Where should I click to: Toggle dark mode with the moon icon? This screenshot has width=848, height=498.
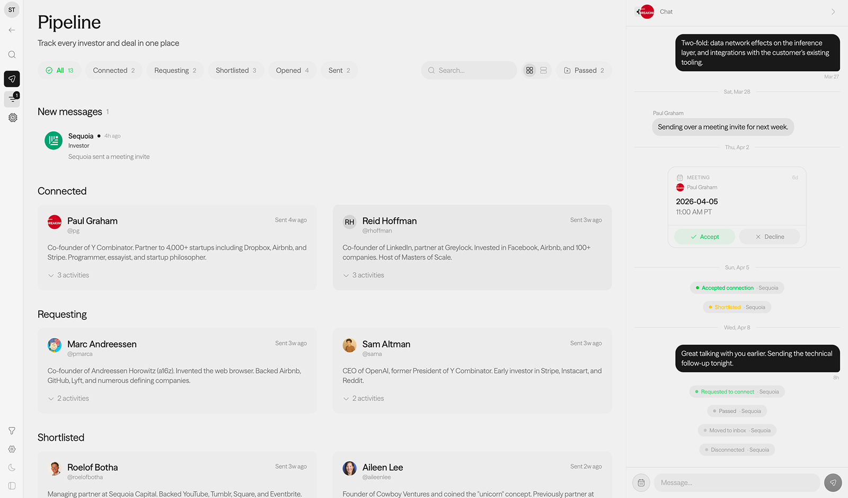[12, 468]
